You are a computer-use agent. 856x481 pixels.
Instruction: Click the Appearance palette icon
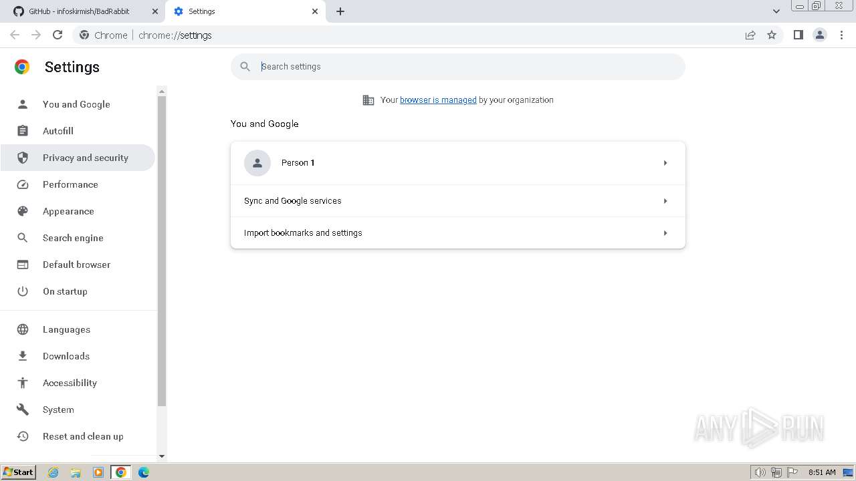tap(23, 211)
